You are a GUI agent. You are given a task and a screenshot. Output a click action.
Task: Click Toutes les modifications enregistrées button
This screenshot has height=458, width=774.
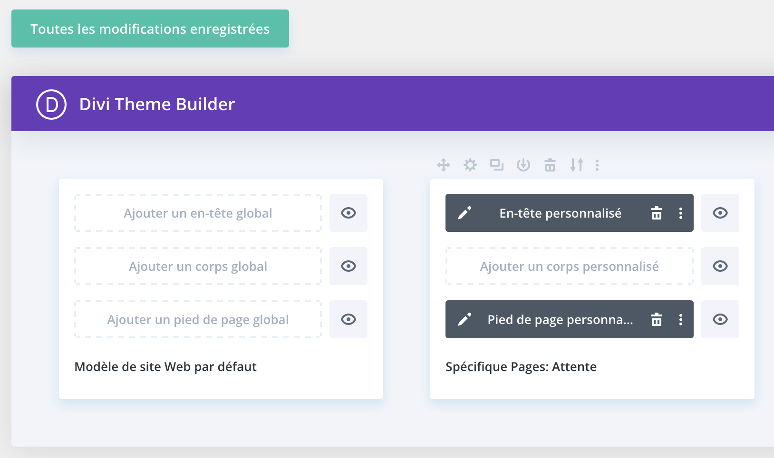tap(150, 29)
